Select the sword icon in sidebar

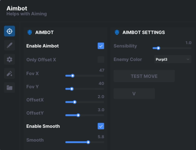click(9, 45)
